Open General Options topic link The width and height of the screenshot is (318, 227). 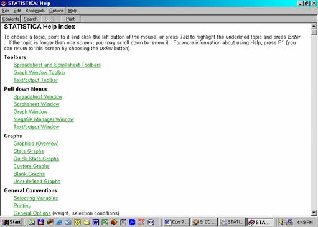tap(32, 213)
